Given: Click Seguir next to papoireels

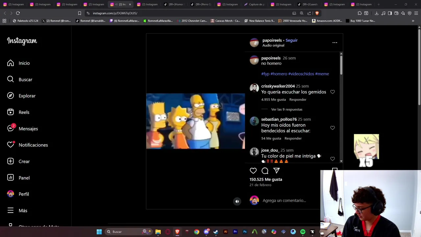Looking at the screenshot, I should [x=291, y=40].
